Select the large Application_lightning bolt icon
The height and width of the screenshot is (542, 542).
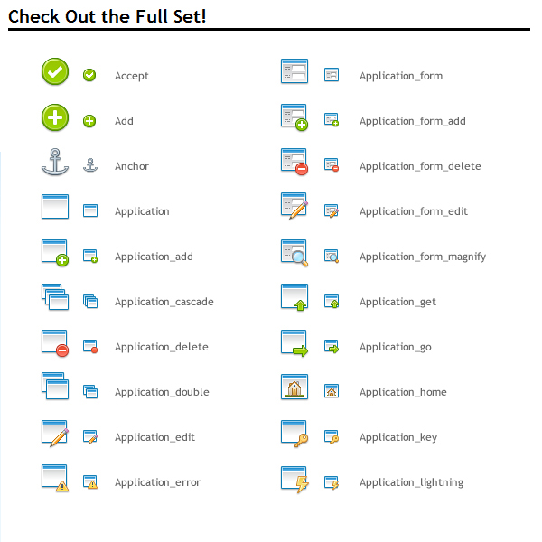coord(294,479)
